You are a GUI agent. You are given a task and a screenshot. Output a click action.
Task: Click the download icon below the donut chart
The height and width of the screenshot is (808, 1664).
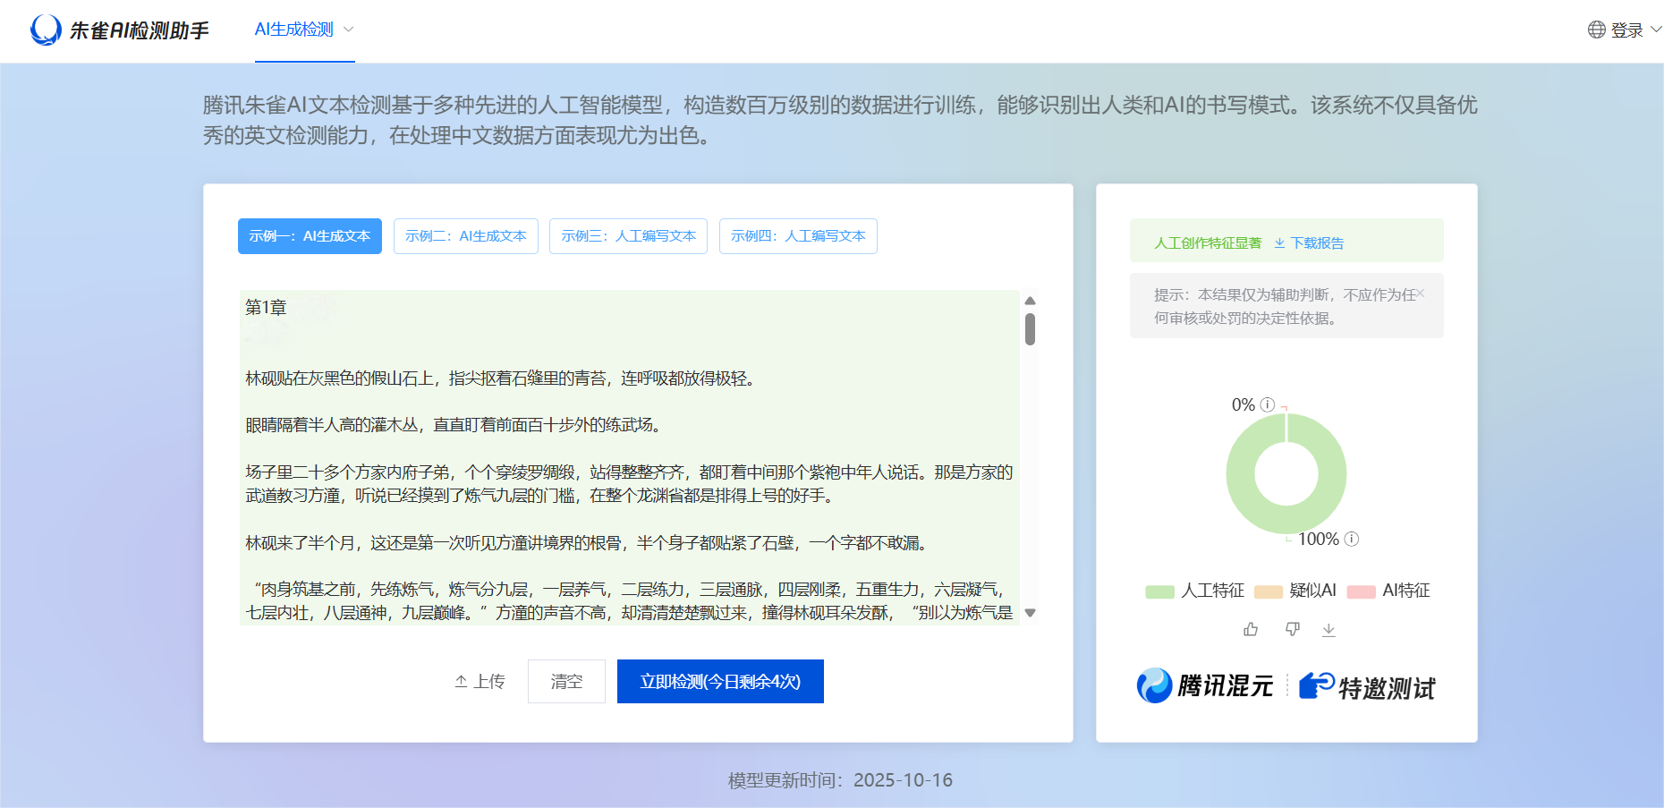pos(1329,629)
